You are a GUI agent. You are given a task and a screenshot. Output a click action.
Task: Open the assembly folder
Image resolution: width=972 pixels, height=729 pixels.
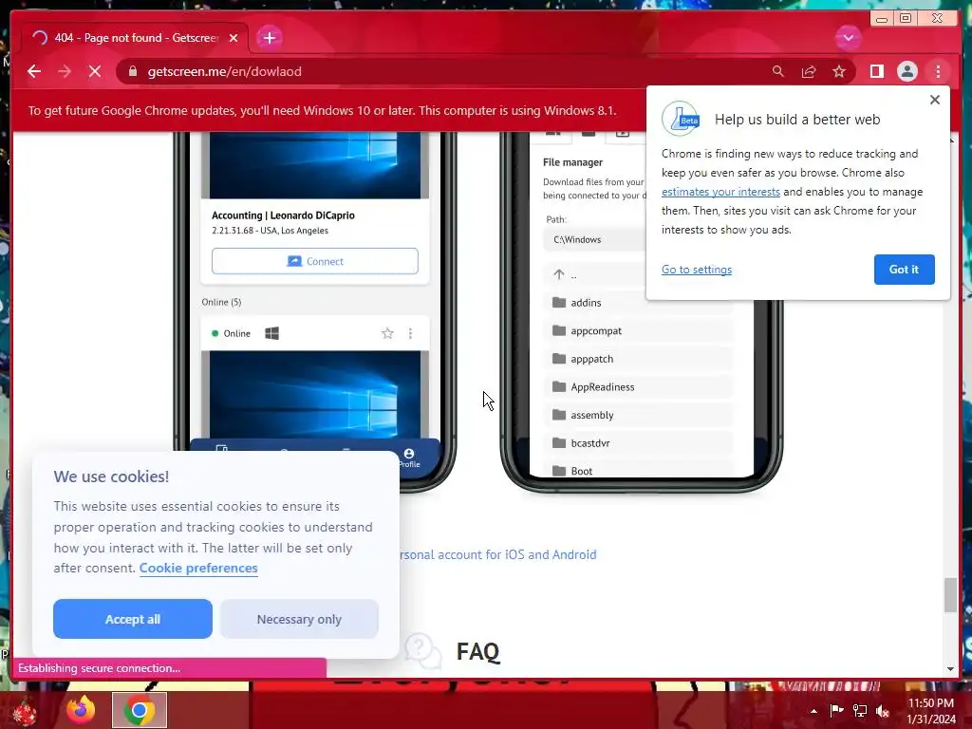[x=639, y=415]
